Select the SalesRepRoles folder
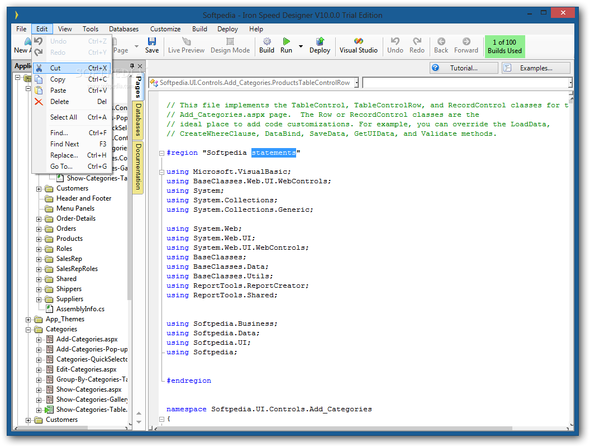This screenshot has width=590, height=447. 77,269
